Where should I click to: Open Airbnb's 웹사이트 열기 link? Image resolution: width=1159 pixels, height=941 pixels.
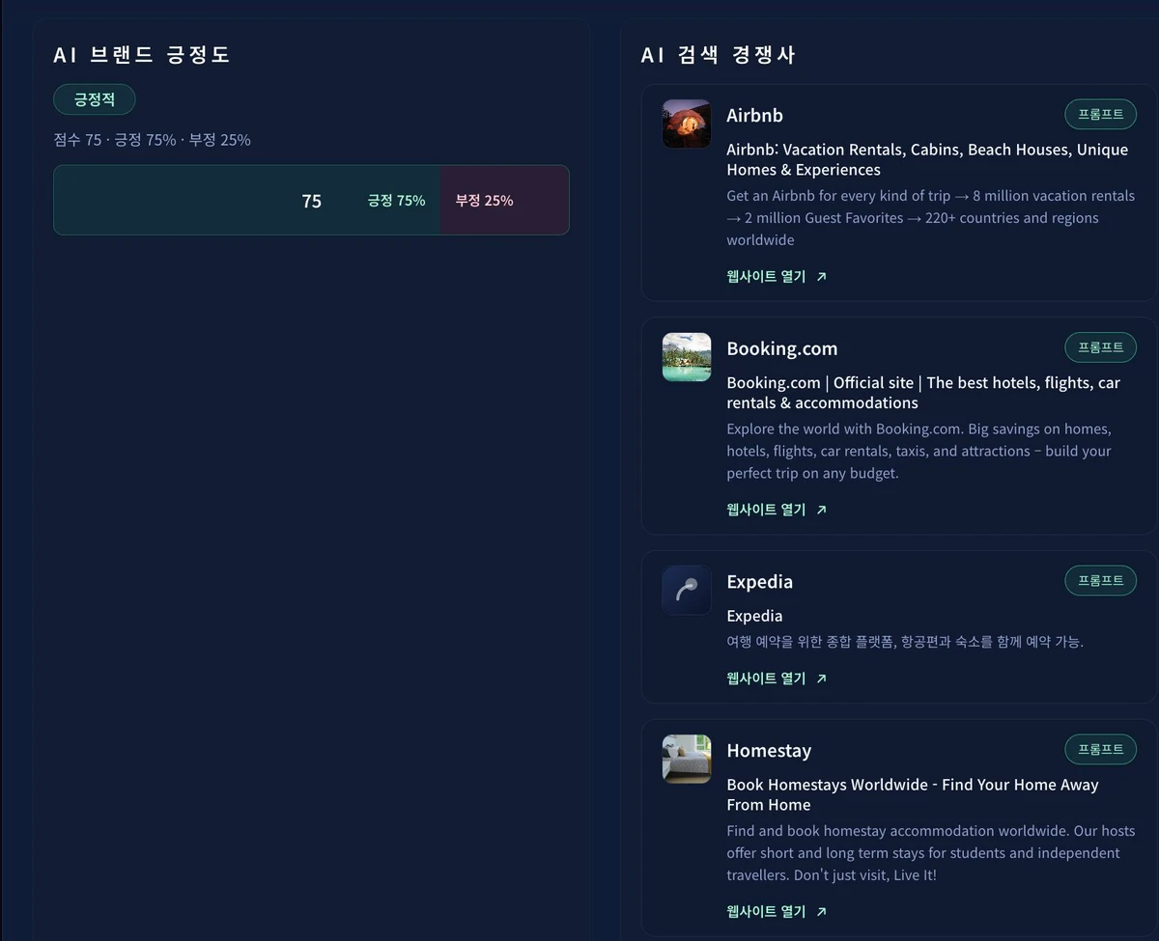[x=777, y=276]
